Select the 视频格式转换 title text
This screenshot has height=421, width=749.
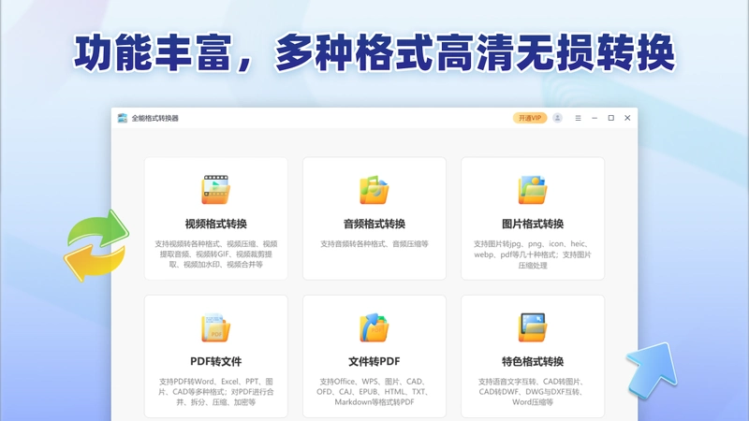point(216,224)
